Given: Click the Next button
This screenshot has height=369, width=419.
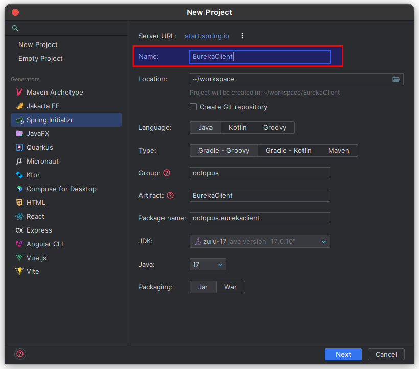Looking at the screenshot, I should tap(343, 354).
